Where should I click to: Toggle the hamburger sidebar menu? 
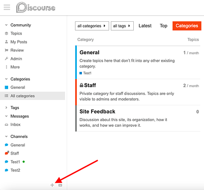[7, 7]
